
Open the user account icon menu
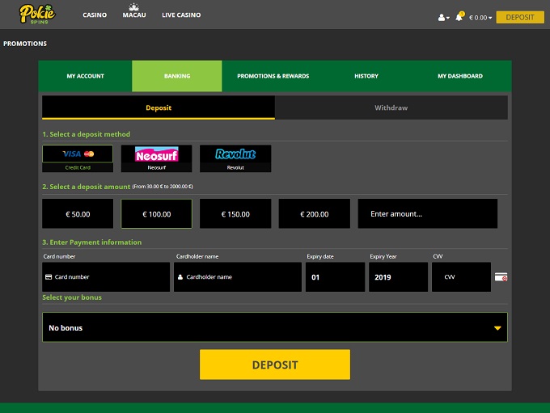tap(442, 17)
